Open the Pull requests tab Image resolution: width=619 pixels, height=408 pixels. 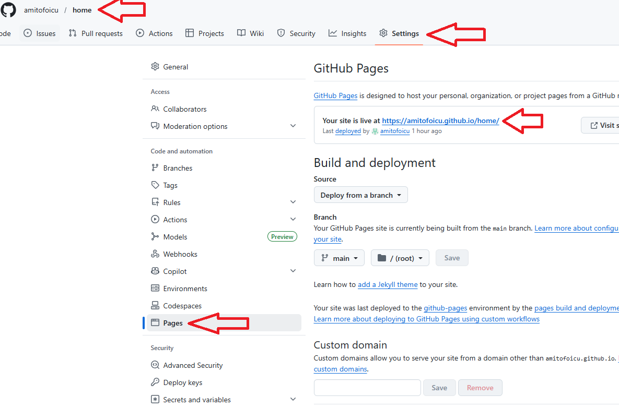click(96, 33)
